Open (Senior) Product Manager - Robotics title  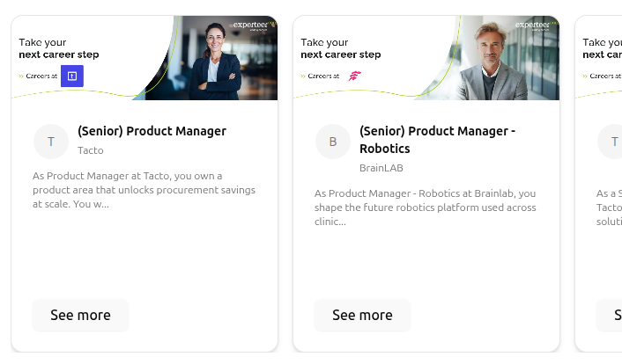(437, 140)
